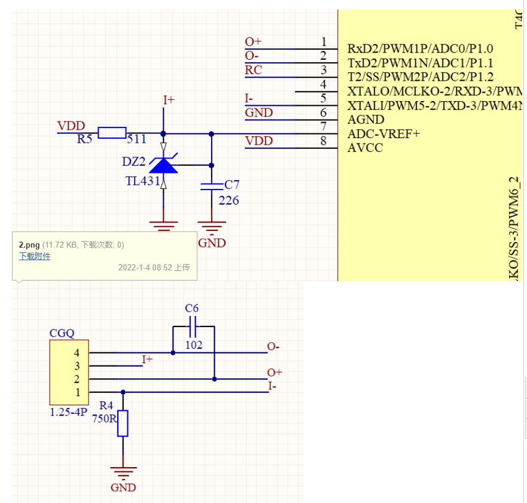The height and width of the screenshot is (503, 527).
Task: Select the XTALI/PWM5-2/TXD-3 pin label
Action: [434, 105]
